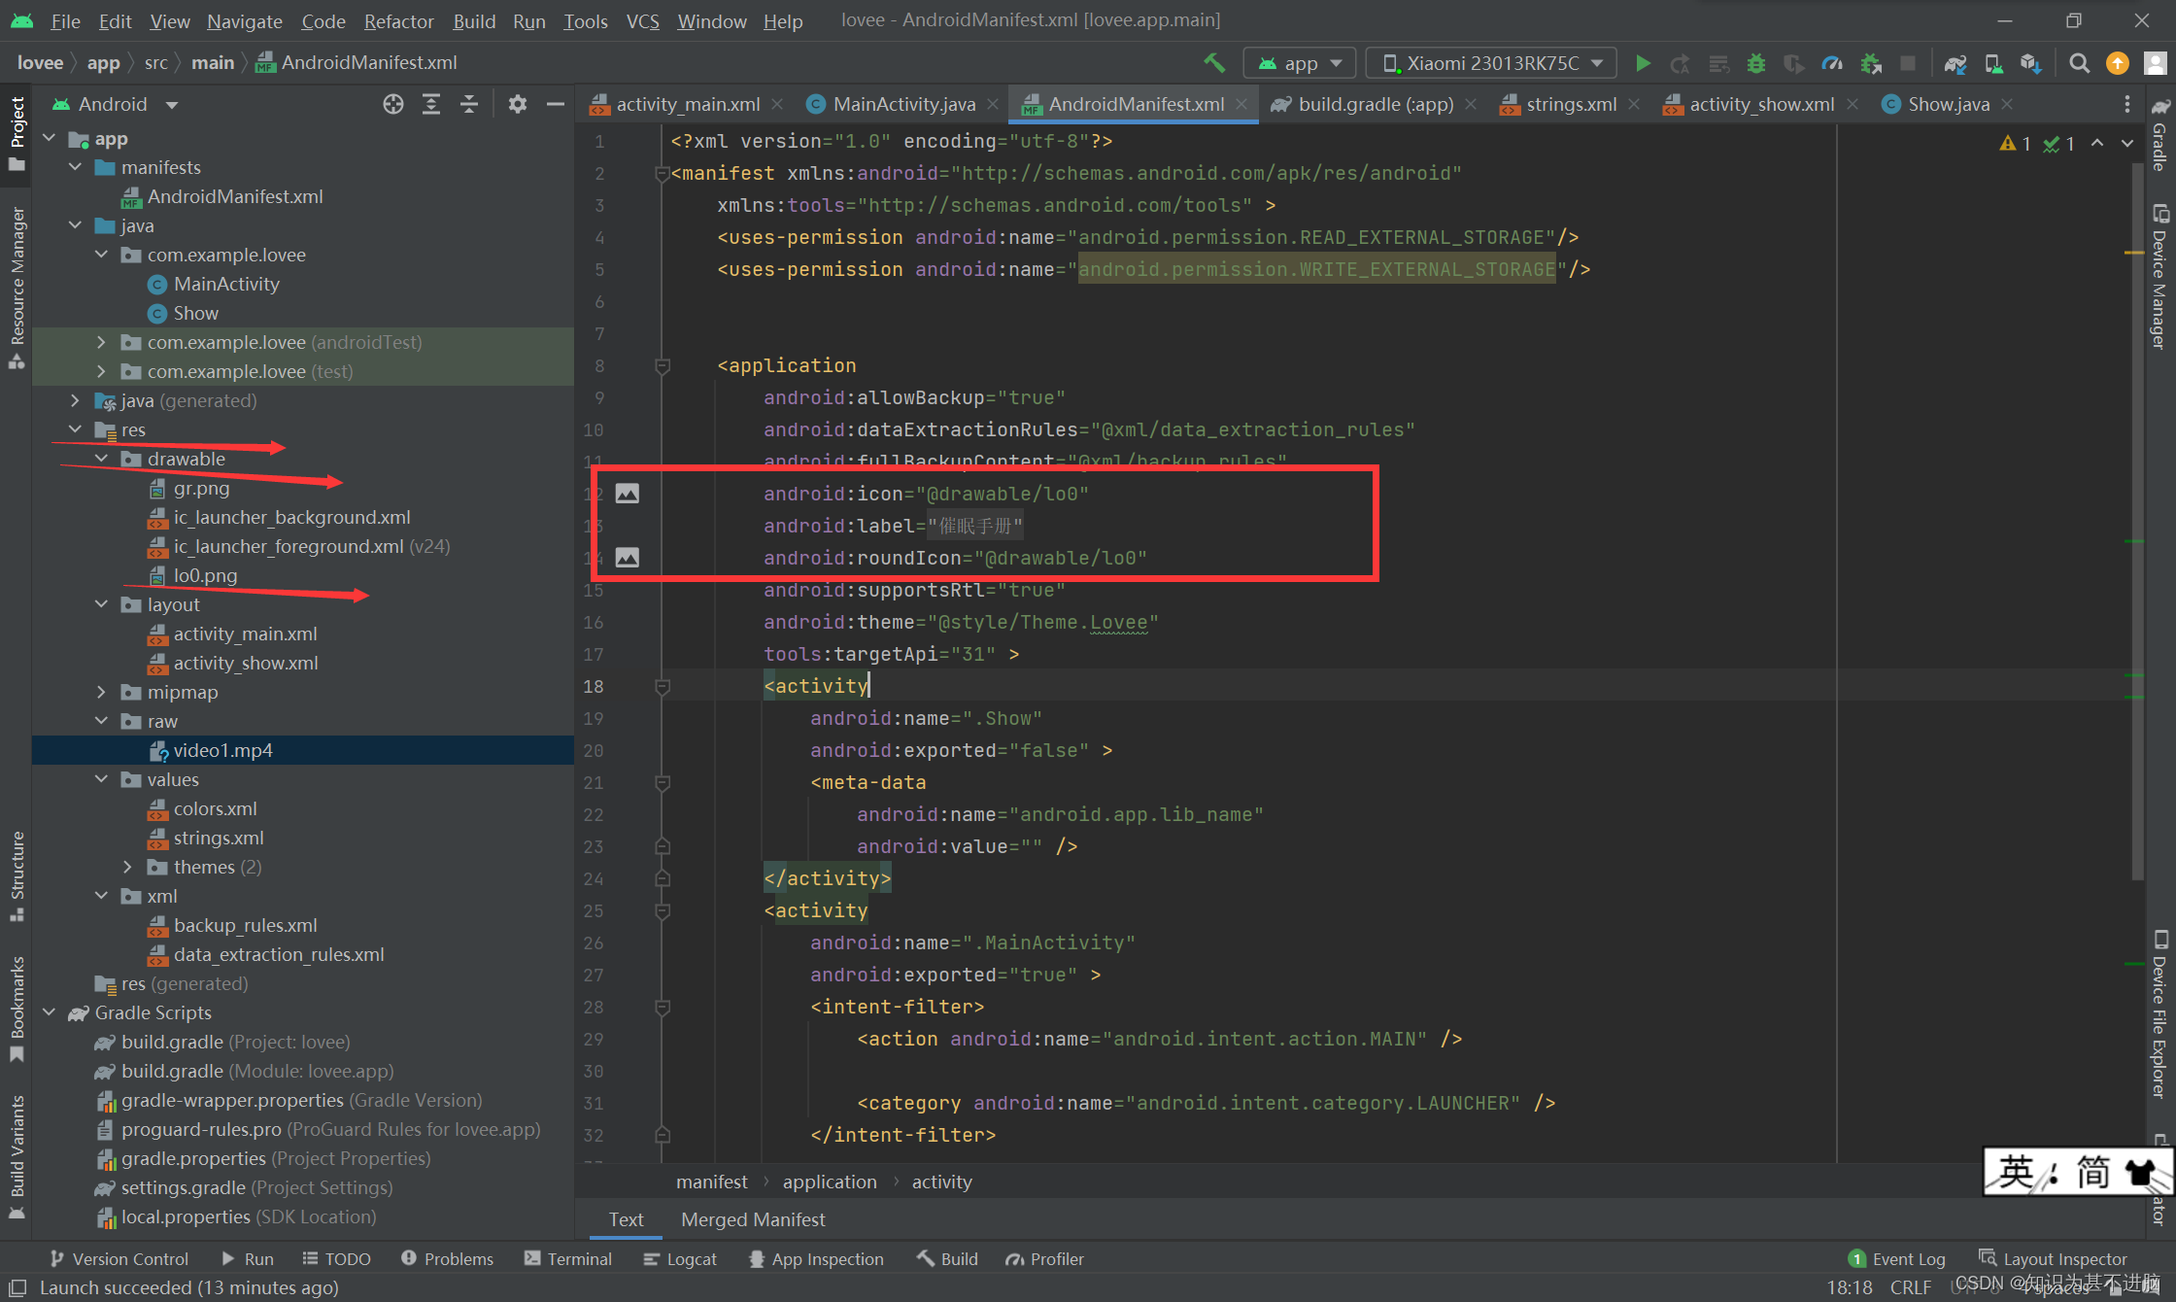Click the Debug app bug icon
Viewport: 2176px width, 1302px height.
click(x=1755, y=63)
